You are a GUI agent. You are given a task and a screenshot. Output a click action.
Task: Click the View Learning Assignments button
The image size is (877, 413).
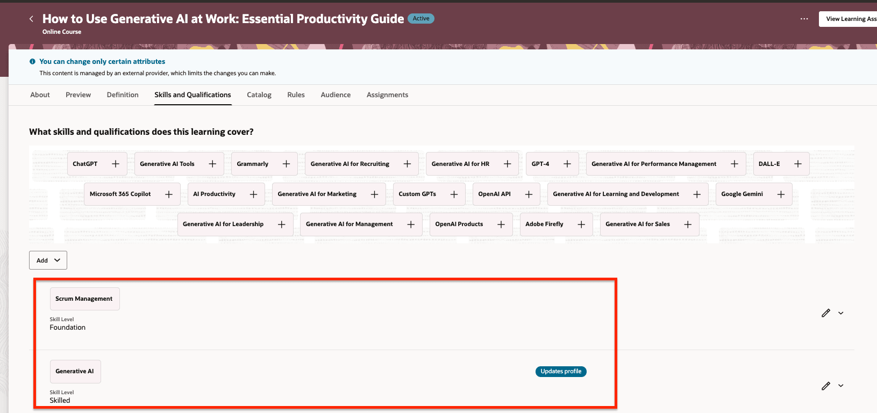848,19
